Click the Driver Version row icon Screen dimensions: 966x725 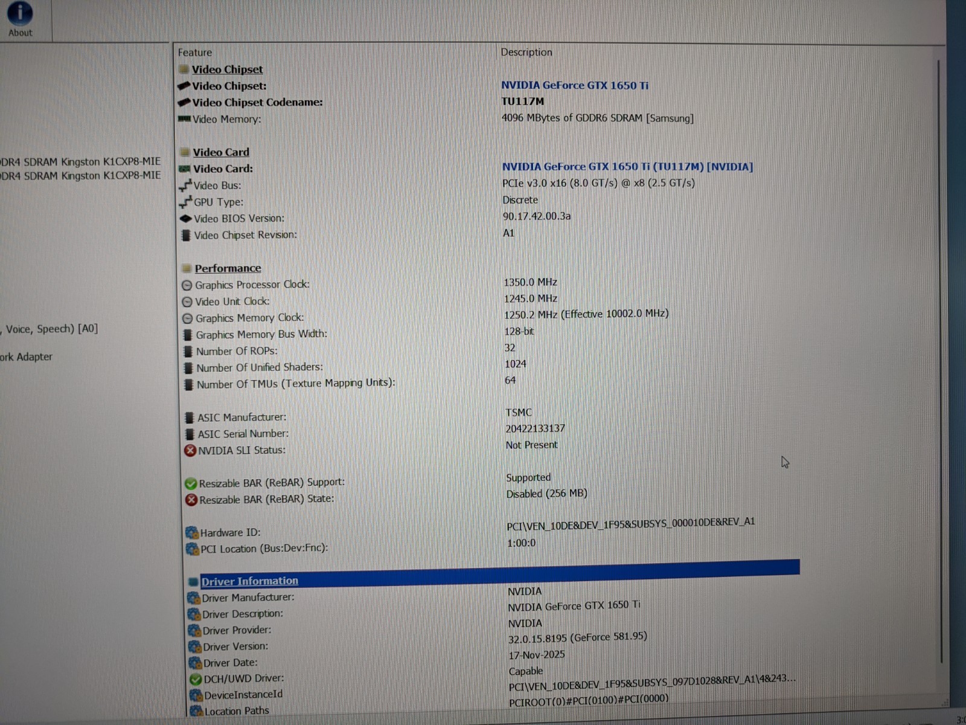tap(195, 647)
